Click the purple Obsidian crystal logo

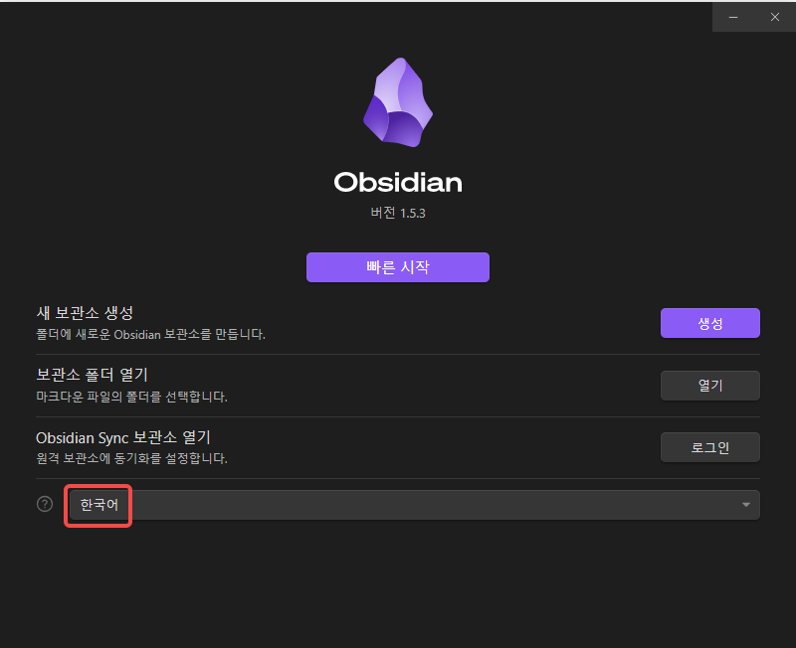[x=397, y=102]
